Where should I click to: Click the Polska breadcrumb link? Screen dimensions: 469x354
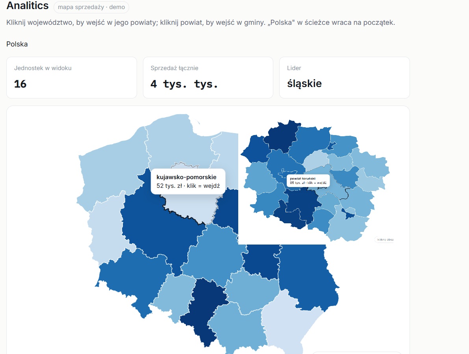[17, 44]
